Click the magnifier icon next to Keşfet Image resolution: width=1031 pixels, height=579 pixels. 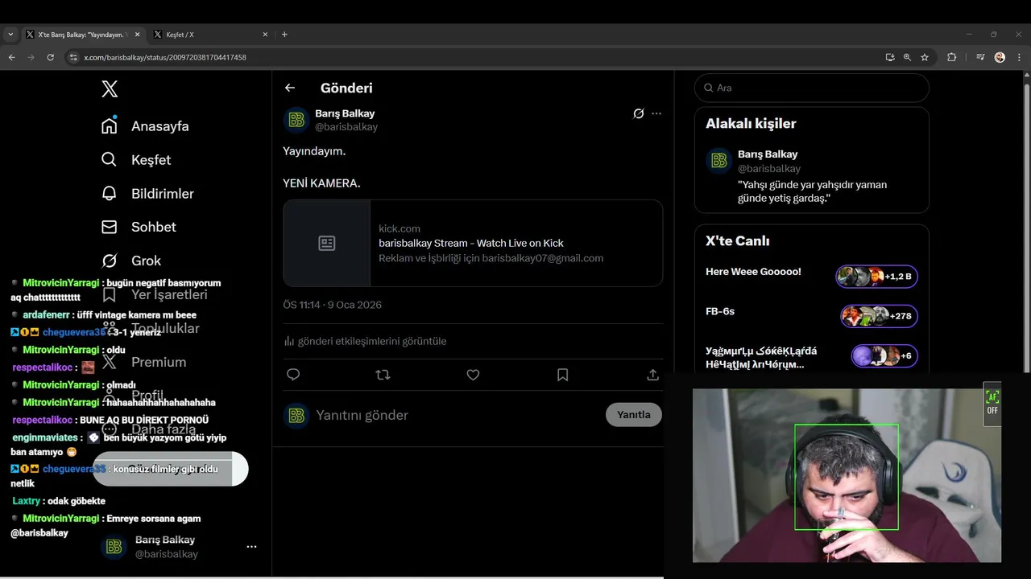click(110, 159)
